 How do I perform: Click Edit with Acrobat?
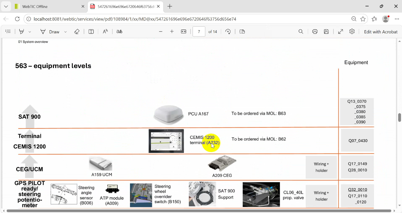[x=380, y=32]
